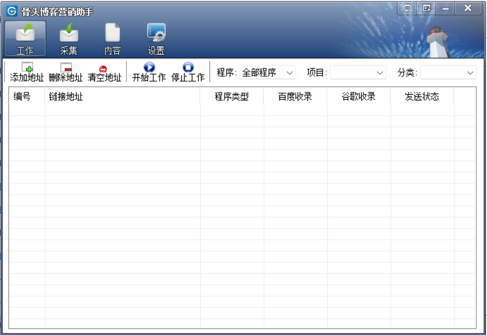
Task: Open the feedback chat bubble icon in title bar
Action: [x=407, y=8]
